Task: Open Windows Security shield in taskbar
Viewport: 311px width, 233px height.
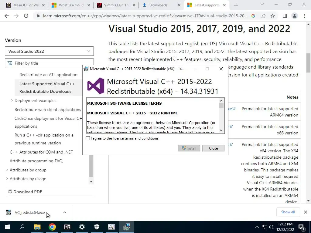Action: coord(97,227)
